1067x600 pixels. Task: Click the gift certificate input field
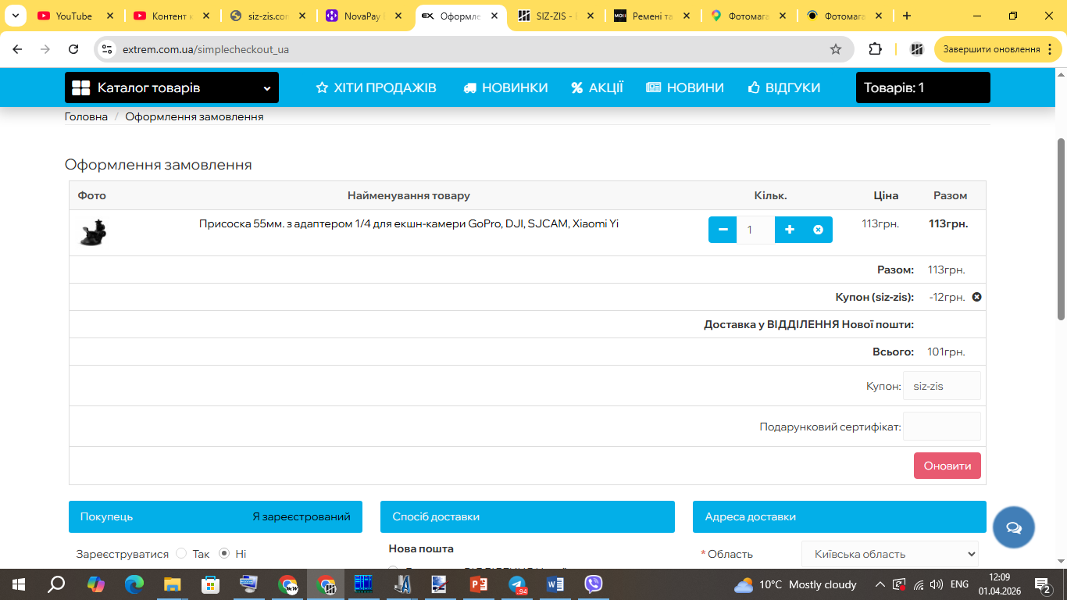pos(941,427)
